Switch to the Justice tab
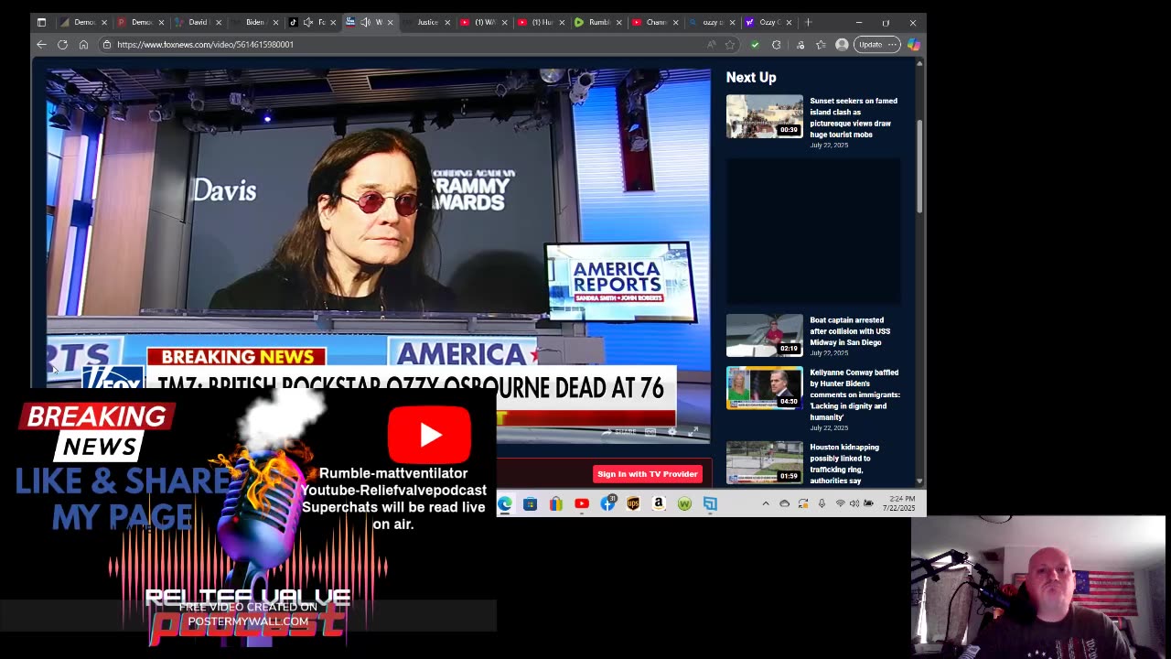The image size is (1171, 659). (x=426, y=22)
